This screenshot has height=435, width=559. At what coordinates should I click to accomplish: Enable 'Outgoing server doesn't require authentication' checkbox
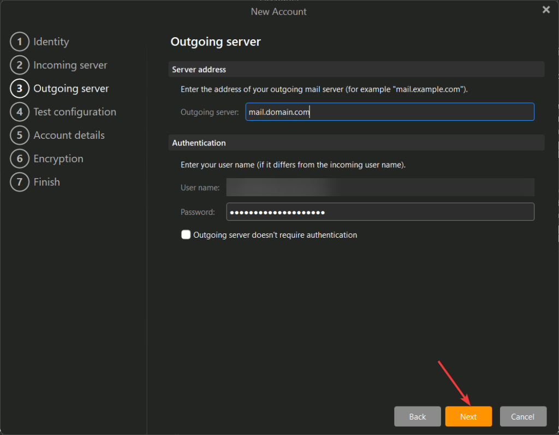(186, 235)
